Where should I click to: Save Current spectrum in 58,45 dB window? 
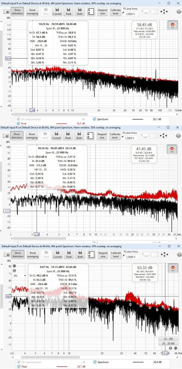tap(58, 12)
